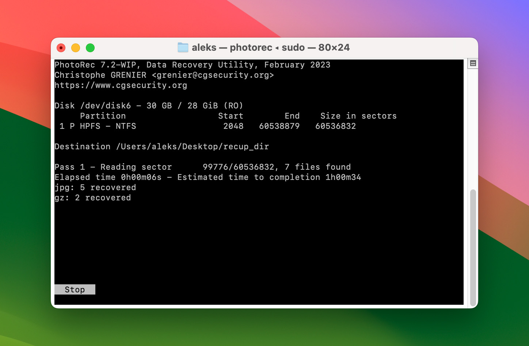This screenshot has height=346, width=529.
Task: Click the green zoom window button
Action: (x=90, y=48)
